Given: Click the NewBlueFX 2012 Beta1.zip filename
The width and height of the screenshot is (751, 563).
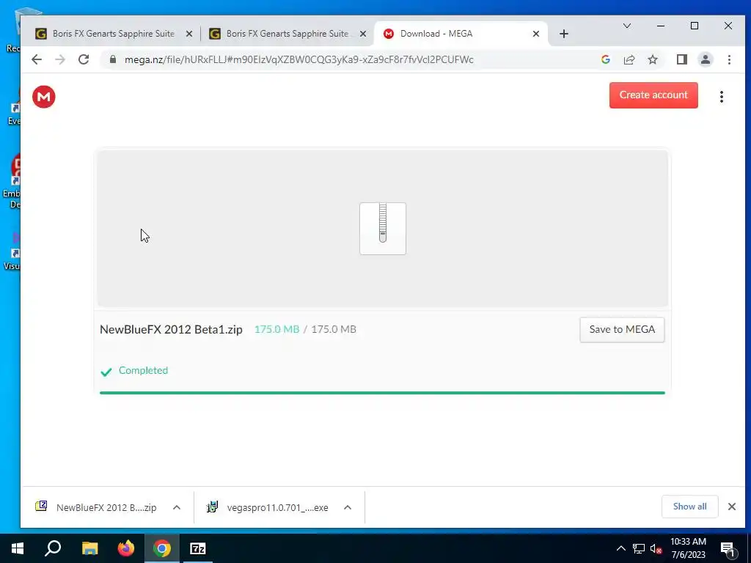Looking at the screenshot, I should [171, 329].
